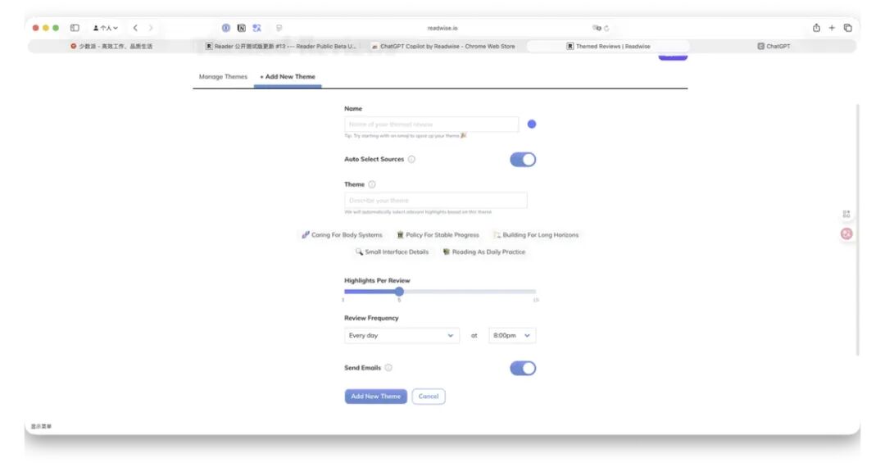Screen dimensions: 885x467
Task: Switch to ChatGPT Copilot Chrome Web Store tab
Action: [443, 46]
